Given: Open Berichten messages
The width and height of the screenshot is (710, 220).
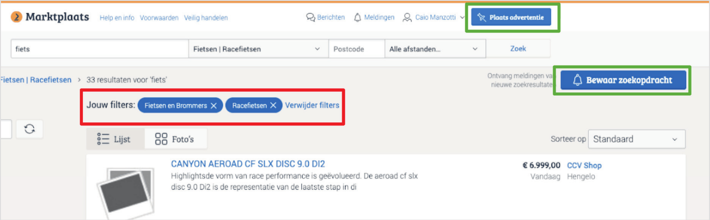Looking at the screenshot, I should click(325, 17).
